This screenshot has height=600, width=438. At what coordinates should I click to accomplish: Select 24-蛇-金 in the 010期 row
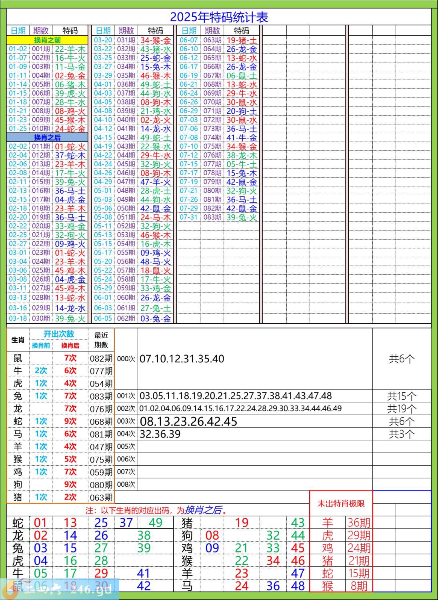click(x=70, y=129)
